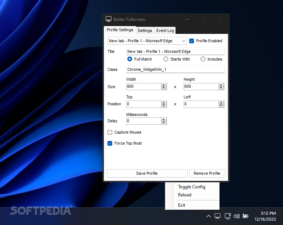
Task: Click the Better Fullscreen title bar monitor icon
Action: tap(109, 19)
